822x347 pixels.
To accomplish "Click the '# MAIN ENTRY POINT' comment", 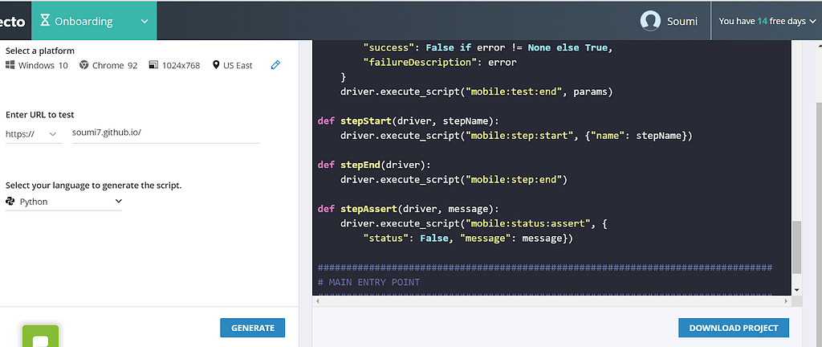I will (368, 283).
